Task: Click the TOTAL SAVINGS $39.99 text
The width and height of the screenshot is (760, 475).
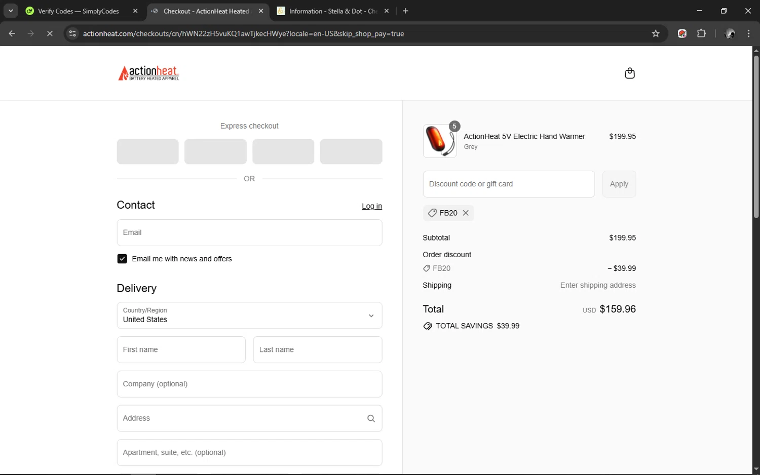Action: (x=477, y=326)
